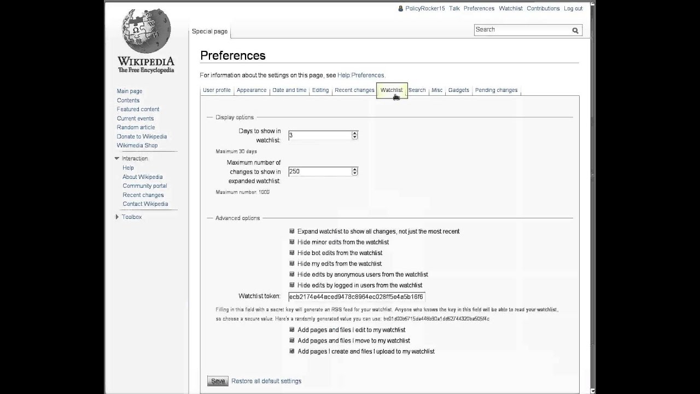This screenshot has height=394, width=700.
Task: Click the Log out link
Action: 573,9
